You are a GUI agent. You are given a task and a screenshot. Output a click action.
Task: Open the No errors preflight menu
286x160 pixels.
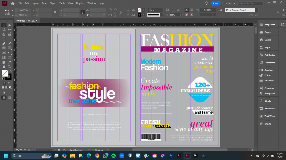[x=108, y=150]
